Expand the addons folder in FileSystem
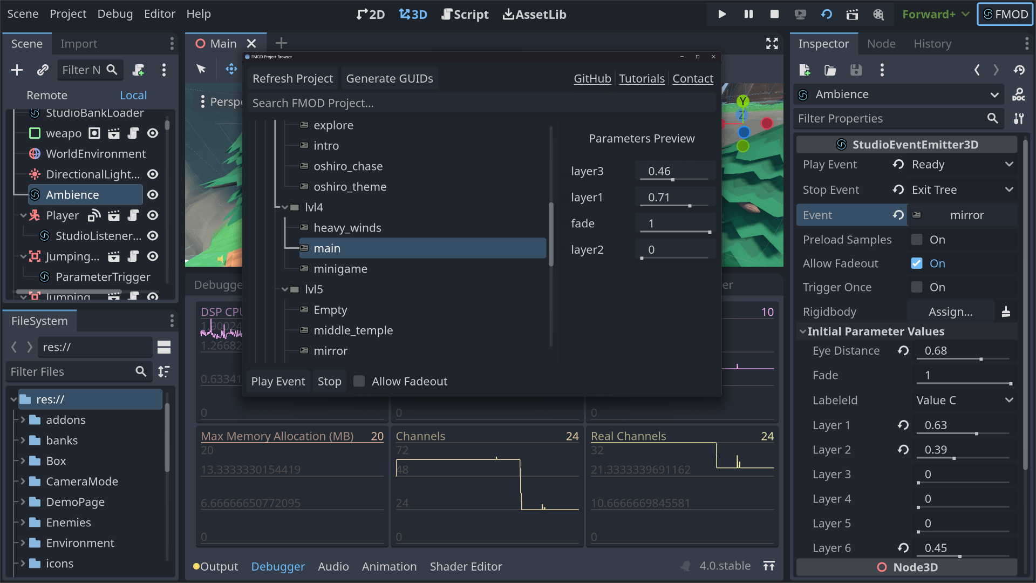The height and width of the screenshot is (583, 1036). pos(23,419)
